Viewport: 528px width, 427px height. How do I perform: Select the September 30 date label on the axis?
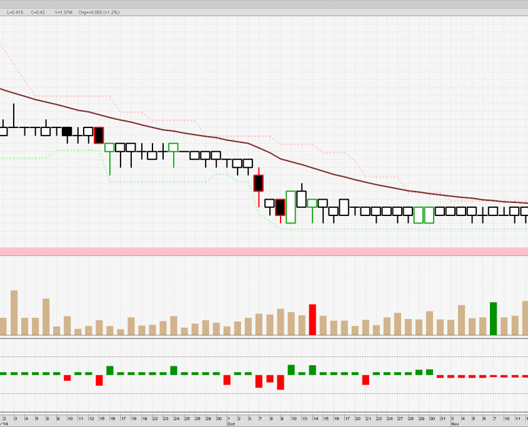(x=216, y=418)
